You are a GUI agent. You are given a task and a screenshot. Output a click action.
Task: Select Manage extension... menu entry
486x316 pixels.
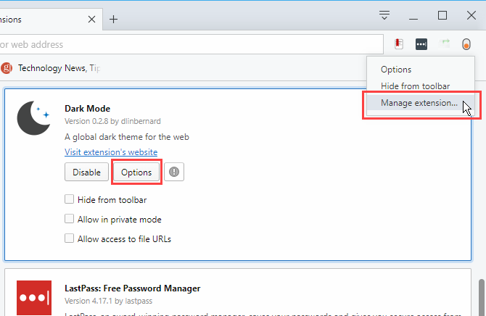[421, 103]
